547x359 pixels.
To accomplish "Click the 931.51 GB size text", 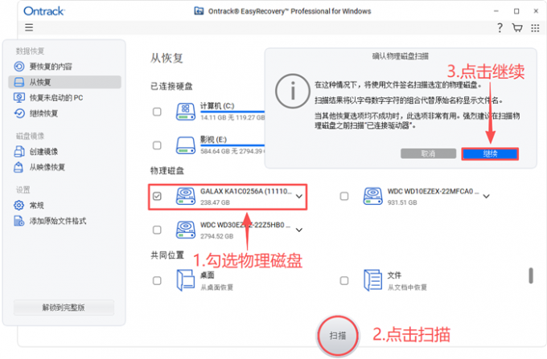I will [402, 202].
